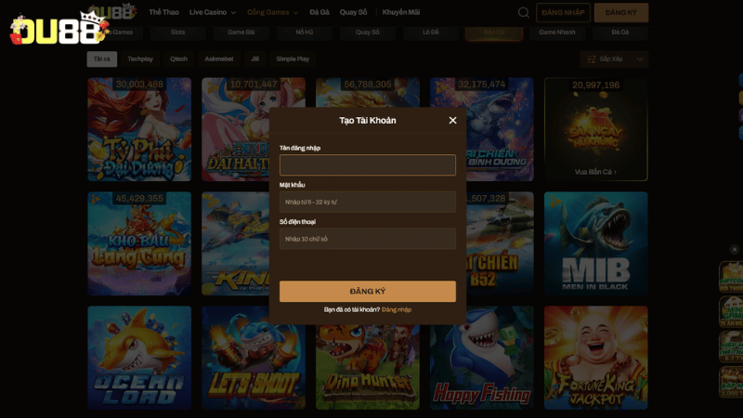The height and width of the screenshot is (418, 743).
Task: Expand the Live Casino menu
Action: (x=212, y=13)
